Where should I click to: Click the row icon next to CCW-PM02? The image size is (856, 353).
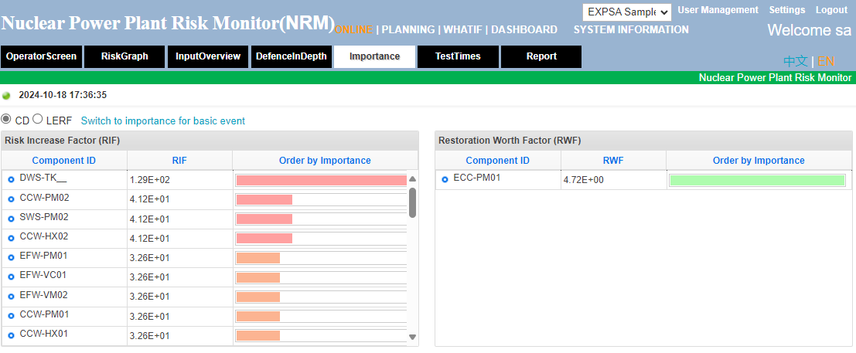[11, 199]
